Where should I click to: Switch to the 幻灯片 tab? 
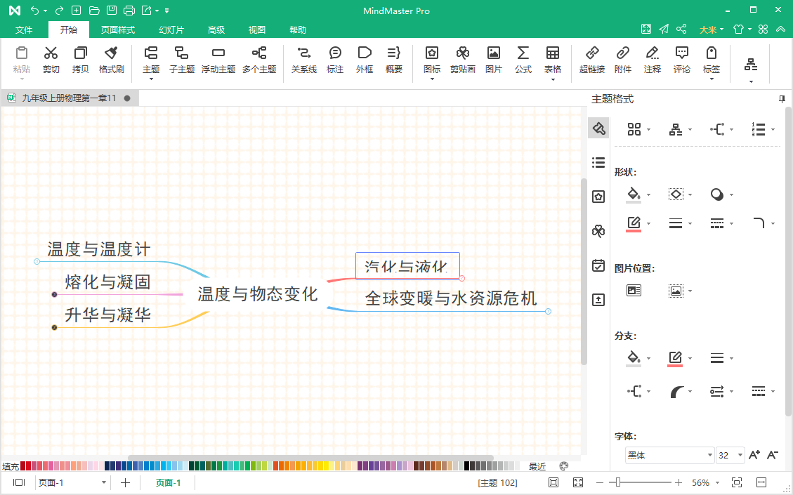(171, 29)
